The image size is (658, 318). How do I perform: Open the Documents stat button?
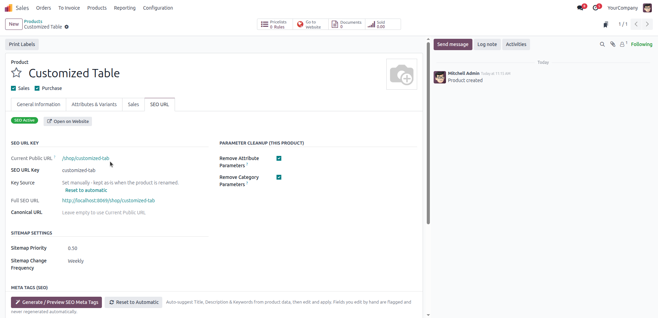(347, 24)
